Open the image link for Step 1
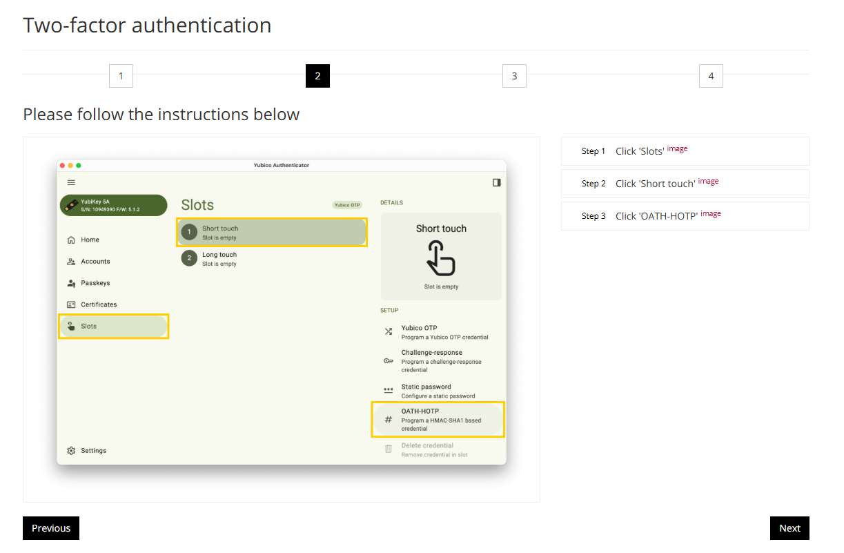 (677, 149)
